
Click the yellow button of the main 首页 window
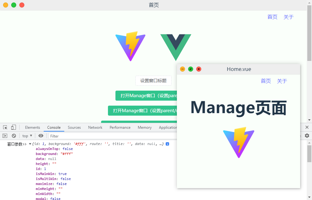point(6,5)
